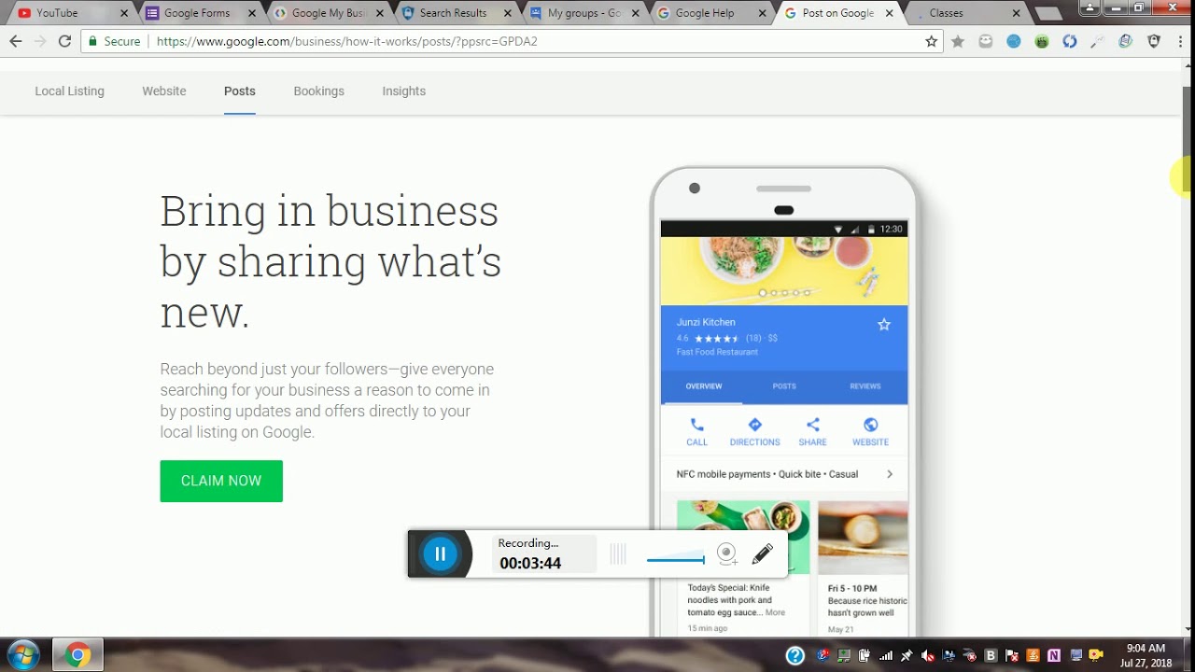Click the Fri 5 - 10 PM post image
The image size is (1195, 672).
(x=863, y=538)
